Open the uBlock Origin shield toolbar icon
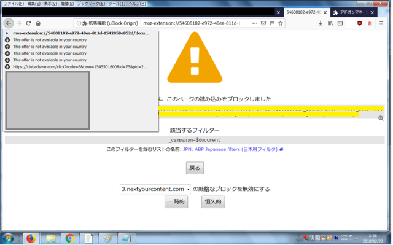The width and height of the screenshot is (393, 245). point(360,23)
